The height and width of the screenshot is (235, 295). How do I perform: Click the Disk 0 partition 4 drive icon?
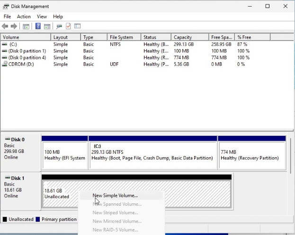5,58
